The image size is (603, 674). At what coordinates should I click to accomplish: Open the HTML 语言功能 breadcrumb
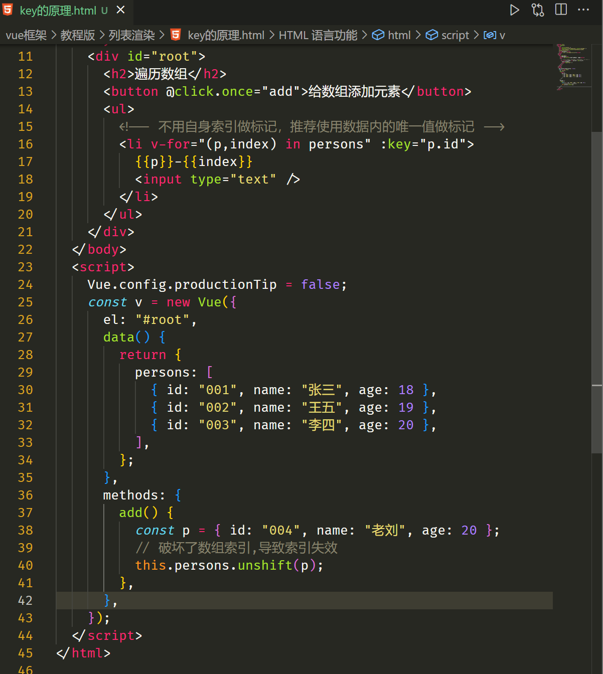318,35
